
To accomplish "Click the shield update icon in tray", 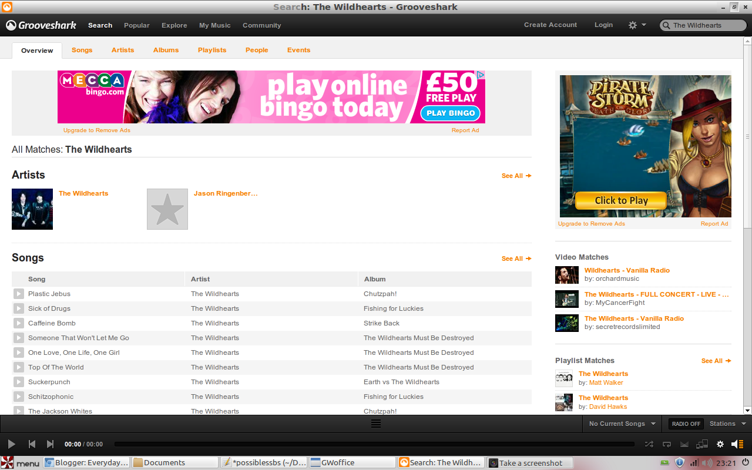I will pos(680,463).
